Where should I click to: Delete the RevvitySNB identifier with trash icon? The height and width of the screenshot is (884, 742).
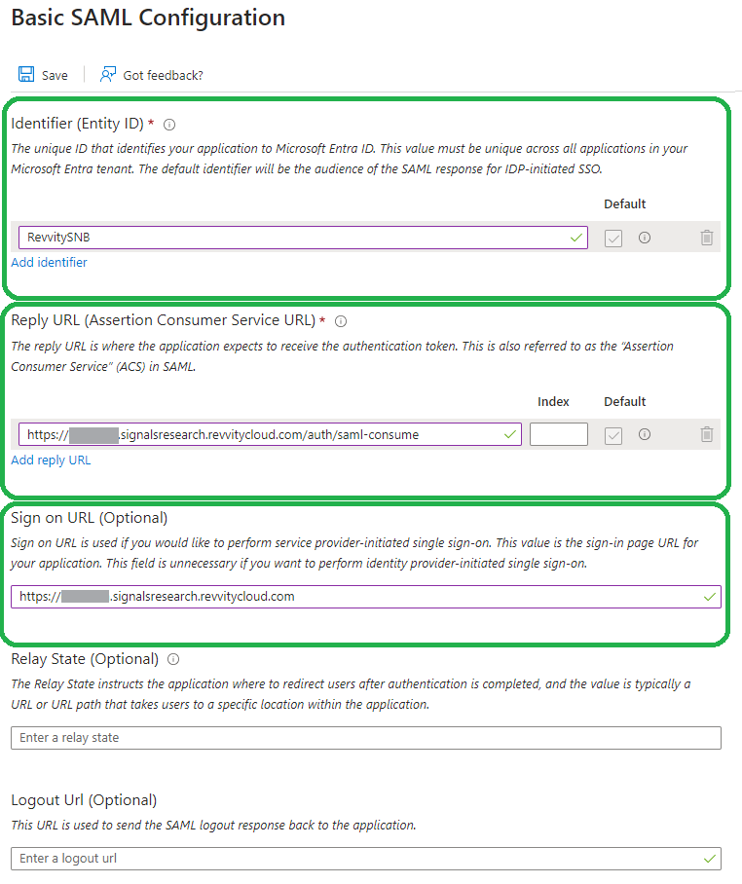707,238
